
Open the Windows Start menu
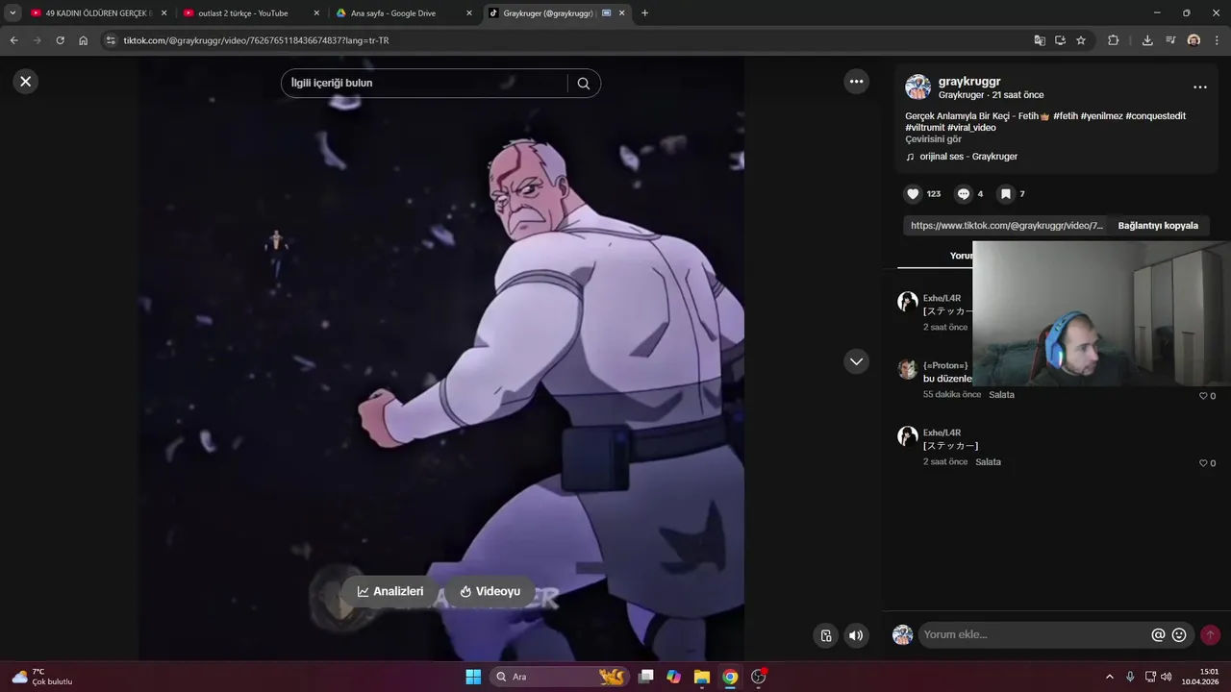click(473, 677)
